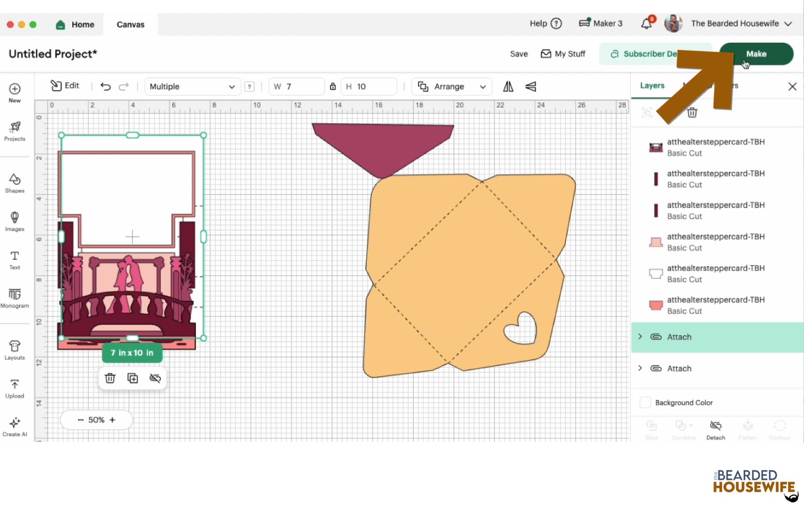Image resolution: width=804 pixels, height=511 pixels.
Task: Delete selection with floating trash icon
Action: pos(110,378)
